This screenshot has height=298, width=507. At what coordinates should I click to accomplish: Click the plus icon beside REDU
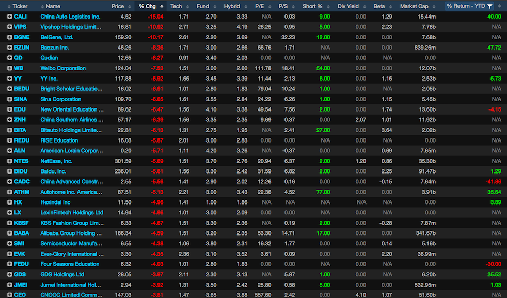tap(10, 140)
